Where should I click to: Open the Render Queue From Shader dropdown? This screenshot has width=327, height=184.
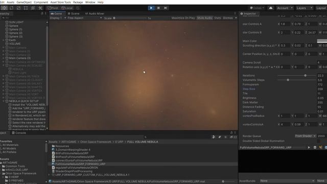306,136
